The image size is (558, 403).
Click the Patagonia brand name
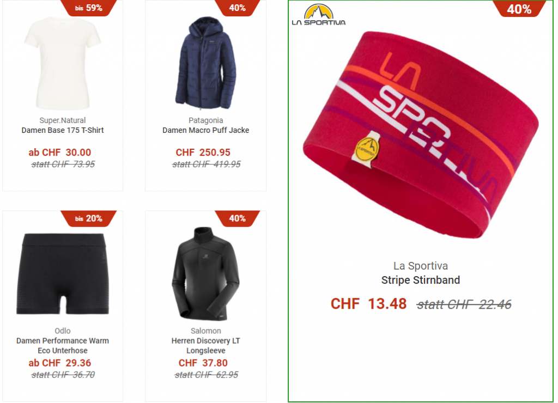(205, 120)
